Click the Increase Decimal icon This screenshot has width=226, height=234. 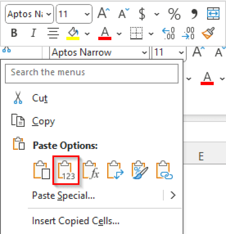(x=168, y=33)
